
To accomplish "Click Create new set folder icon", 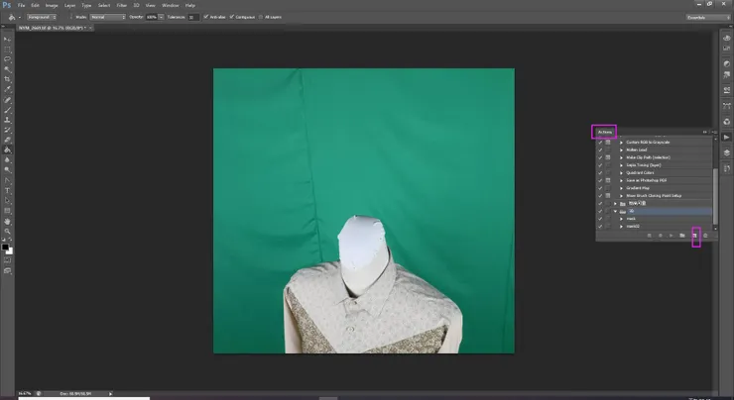I will [683, 236].
